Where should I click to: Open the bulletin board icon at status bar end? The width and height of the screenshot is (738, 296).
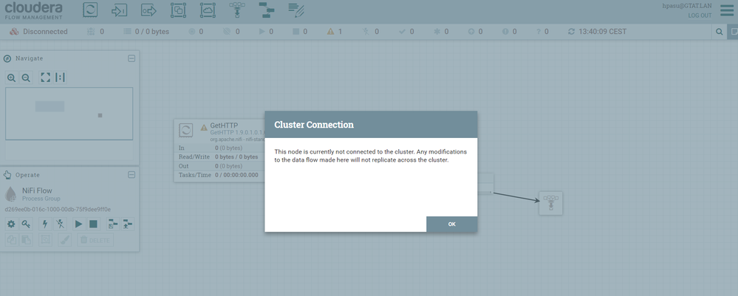[x=733, y=32]
